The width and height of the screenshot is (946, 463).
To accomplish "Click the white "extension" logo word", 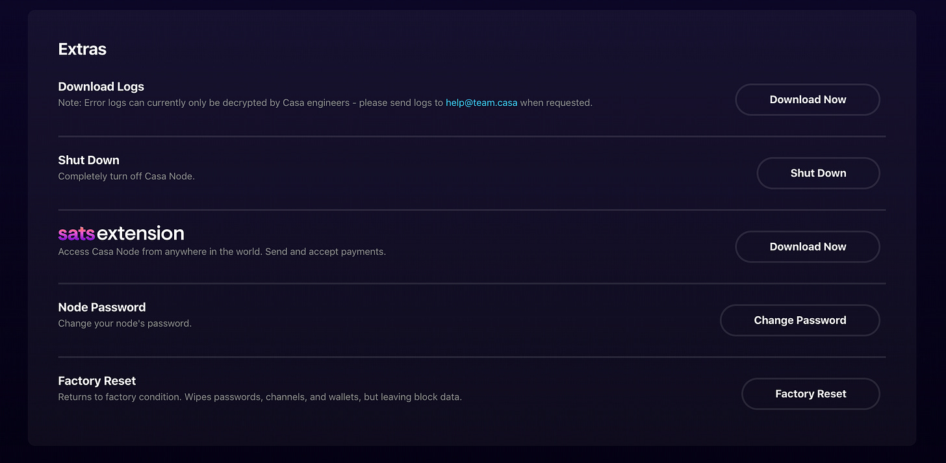I will [140, 234].
